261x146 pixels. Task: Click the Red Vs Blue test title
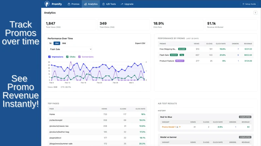point(166,117)
